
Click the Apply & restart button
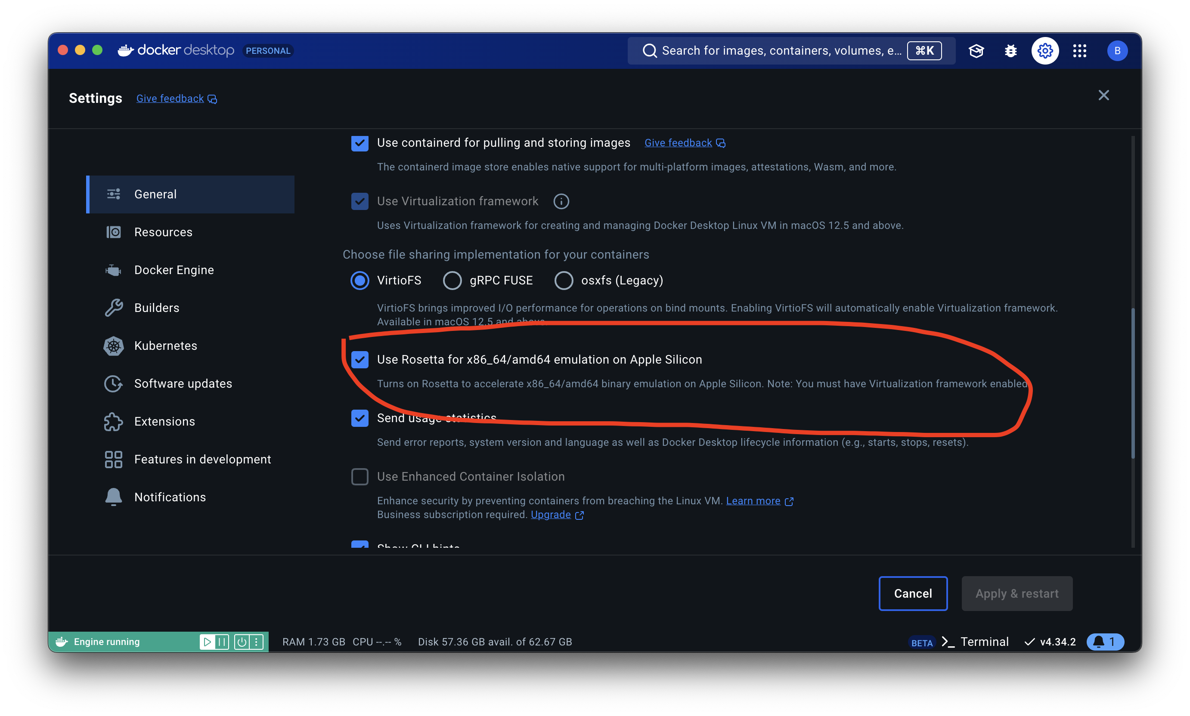(1016, 593)
